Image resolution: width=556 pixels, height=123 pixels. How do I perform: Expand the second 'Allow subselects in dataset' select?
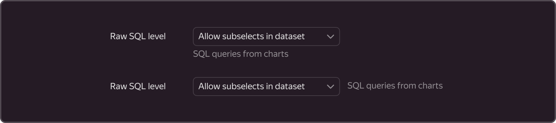(266, 87)
